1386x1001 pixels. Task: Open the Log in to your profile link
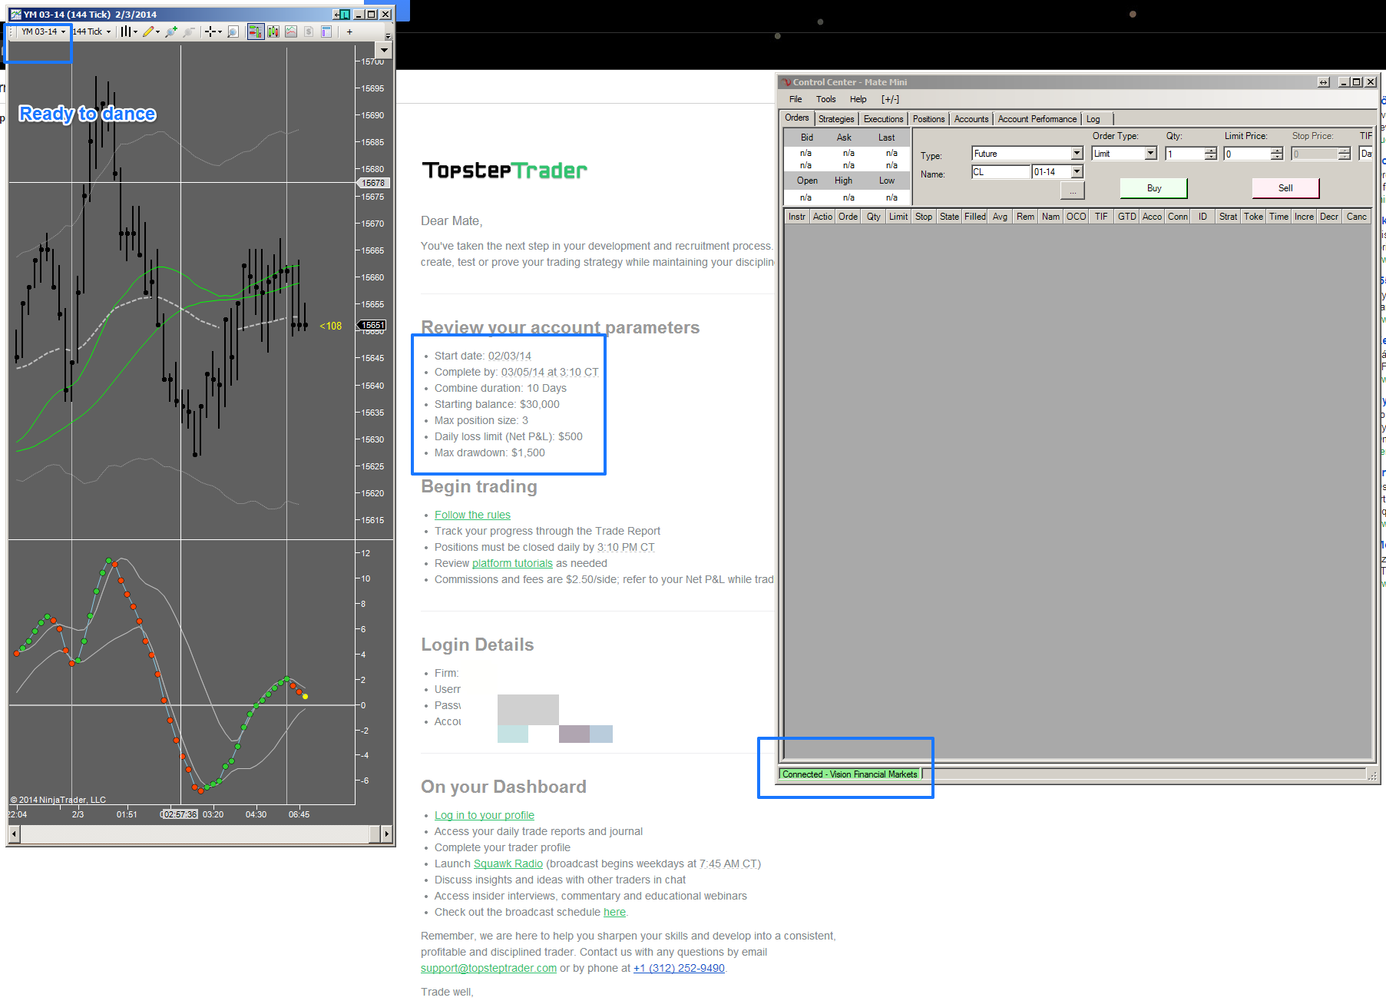[485, 815]
